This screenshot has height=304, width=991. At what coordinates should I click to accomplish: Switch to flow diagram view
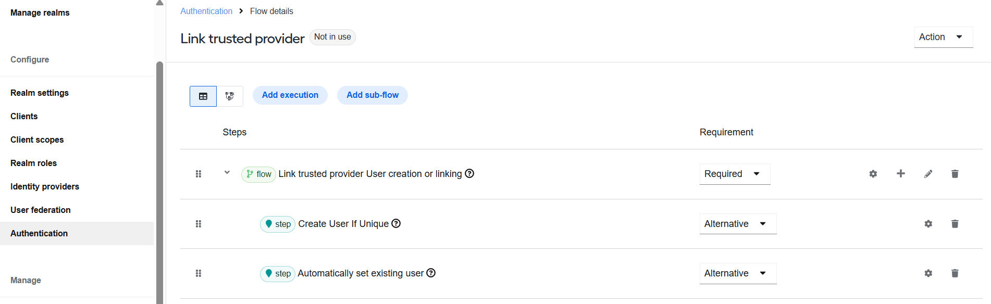tap(230, 96)
